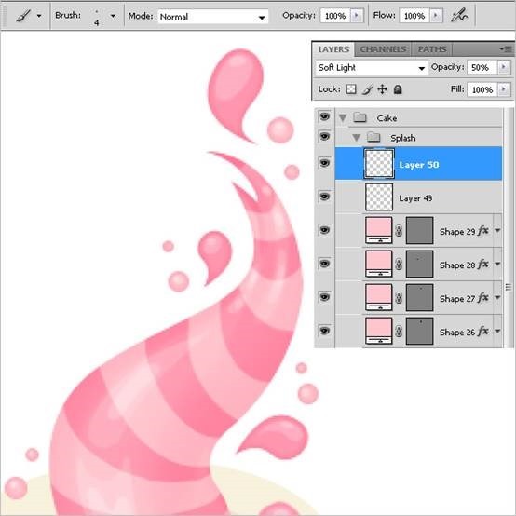Click the Brush tool preset icon
The height and width of the screenshot is (516, 516).
pos(23,16)
